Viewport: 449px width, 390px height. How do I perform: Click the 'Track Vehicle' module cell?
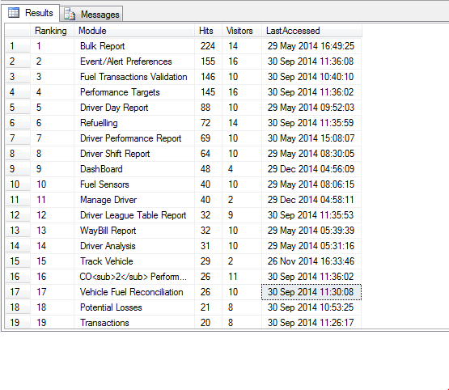134,261
